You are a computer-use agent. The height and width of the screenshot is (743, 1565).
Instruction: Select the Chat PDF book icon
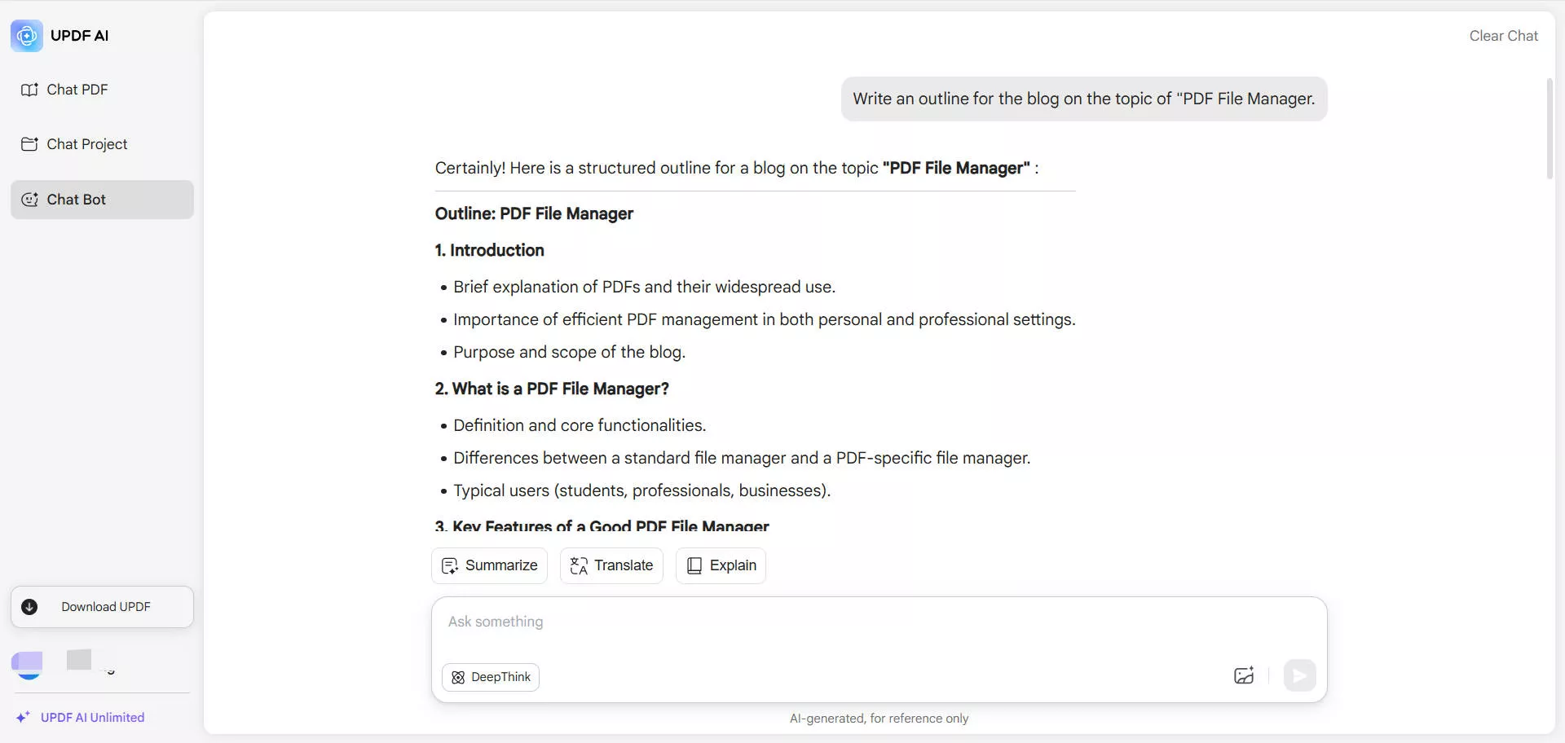[x=30, y=89]
